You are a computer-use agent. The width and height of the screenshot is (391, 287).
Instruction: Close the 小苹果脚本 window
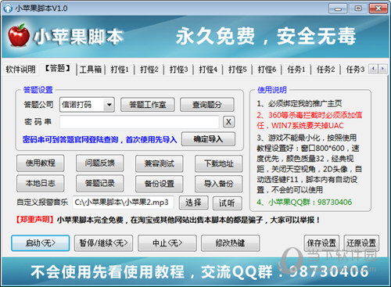[378, 9]
